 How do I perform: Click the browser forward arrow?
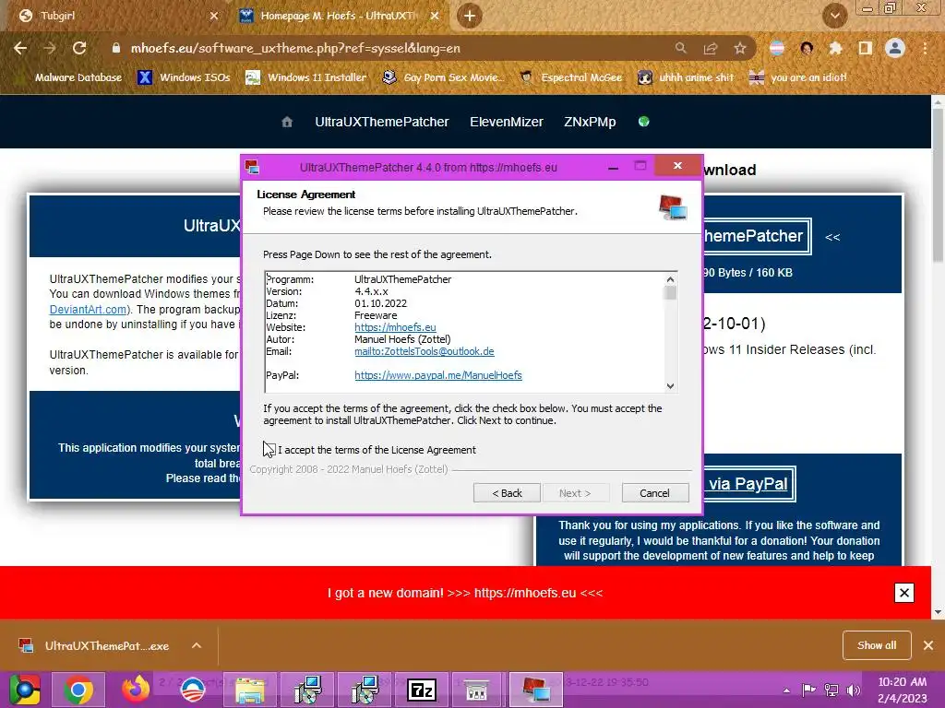point(50,48)
